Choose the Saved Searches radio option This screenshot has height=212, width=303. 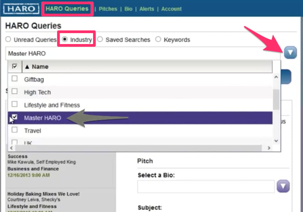pos(100,39)
